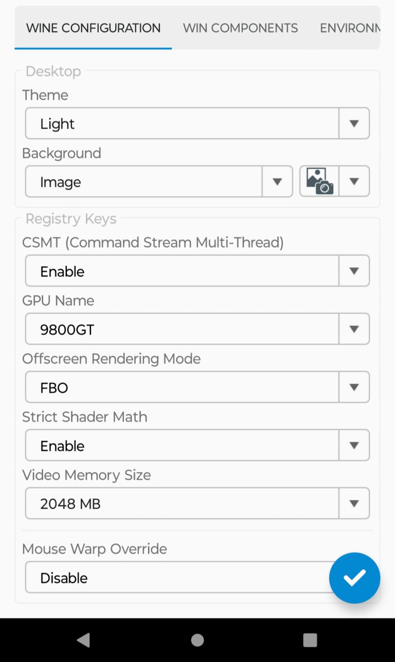Open Video Memory Size 2048 MB dropdown
The width and height of the screenshot is (395, 662).
click(182, 504)
